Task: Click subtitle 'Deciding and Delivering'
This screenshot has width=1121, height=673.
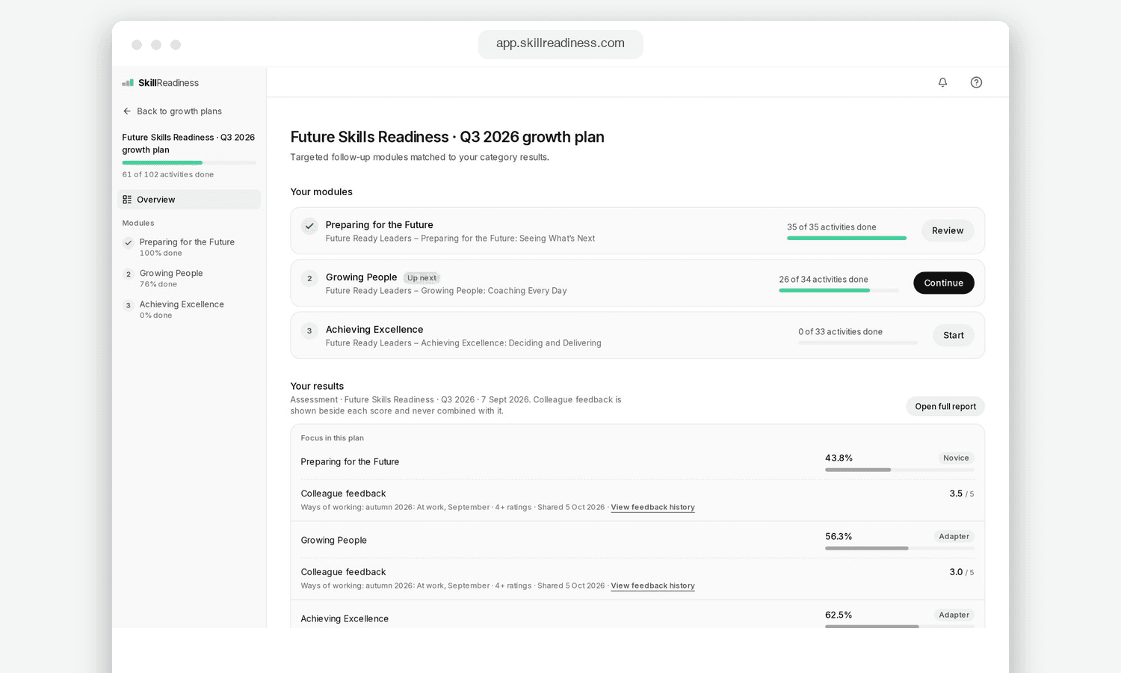Action: (555, 343)
